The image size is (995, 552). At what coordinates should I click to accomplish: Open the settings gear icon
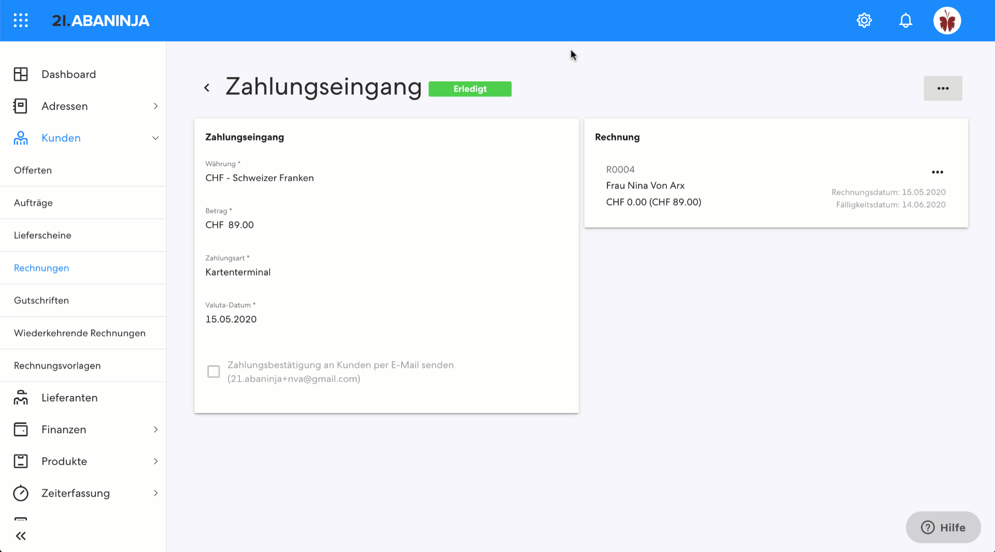tap(864, 20)
